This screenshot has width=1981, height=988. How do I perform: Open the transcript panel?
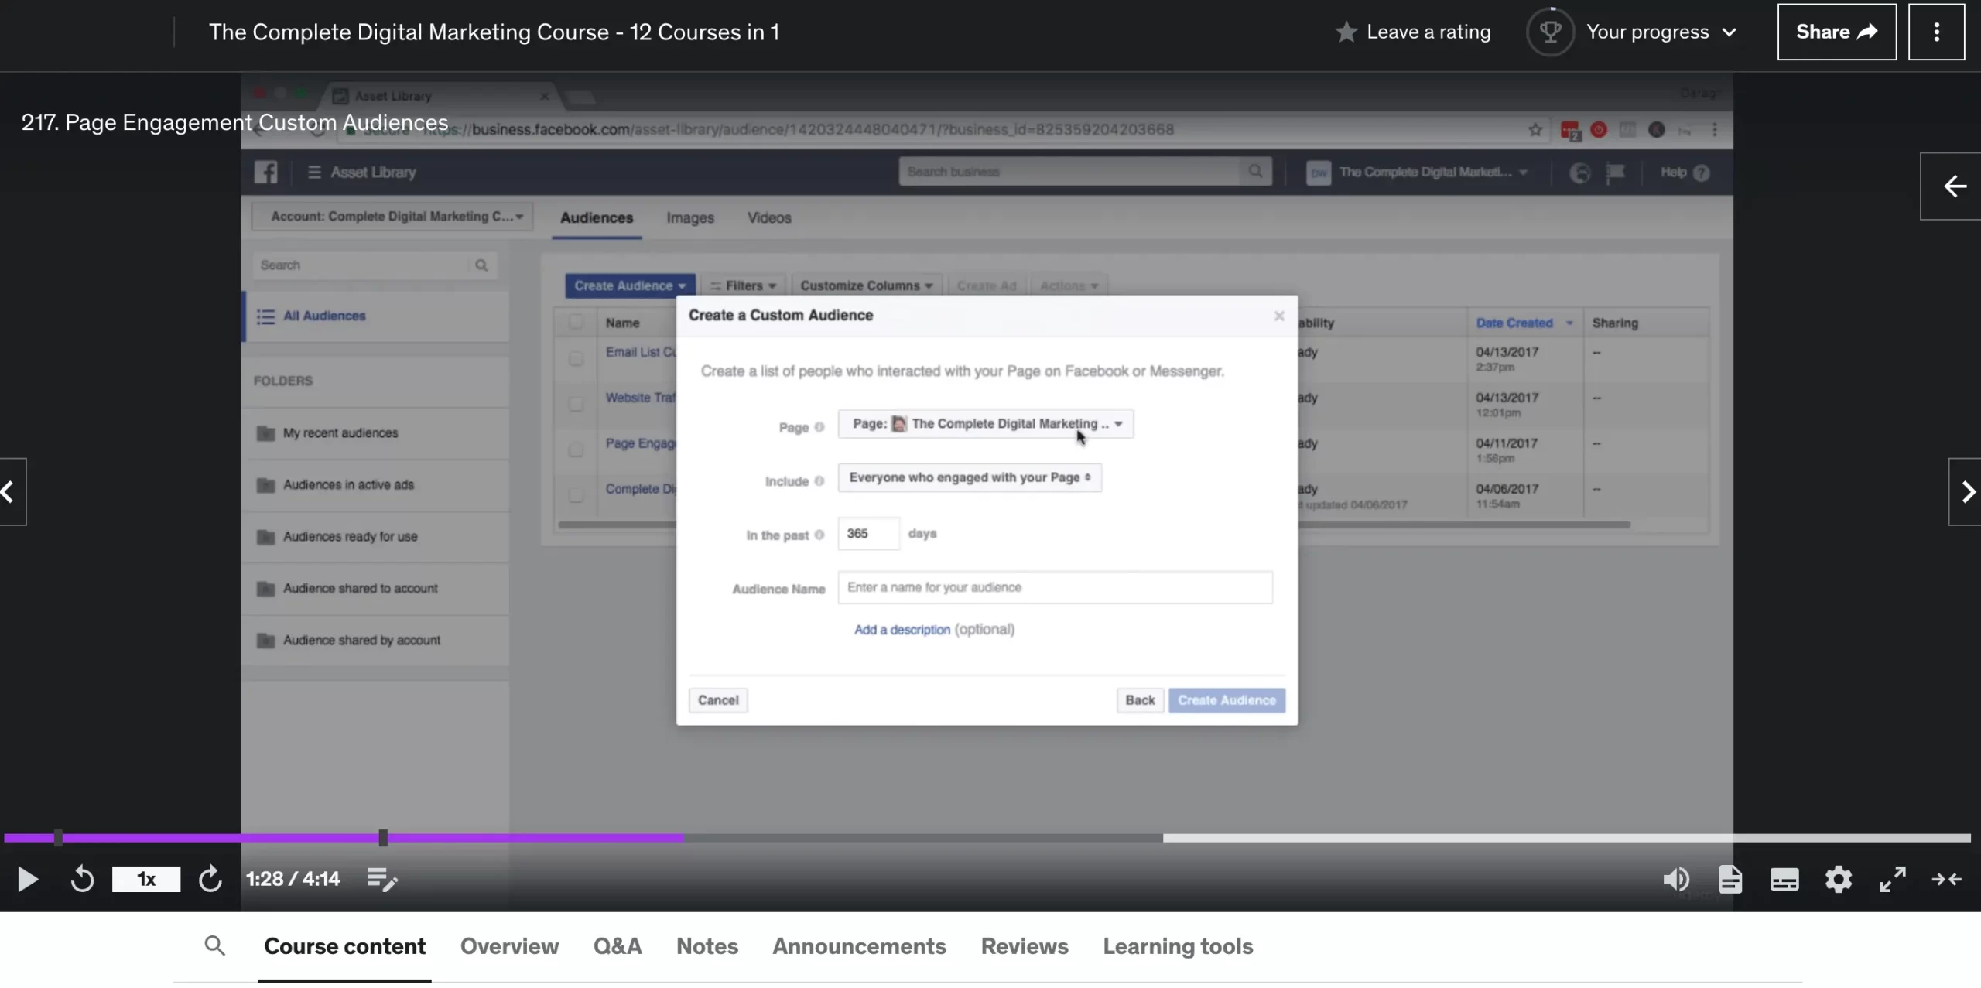(x=1730, y=879)
